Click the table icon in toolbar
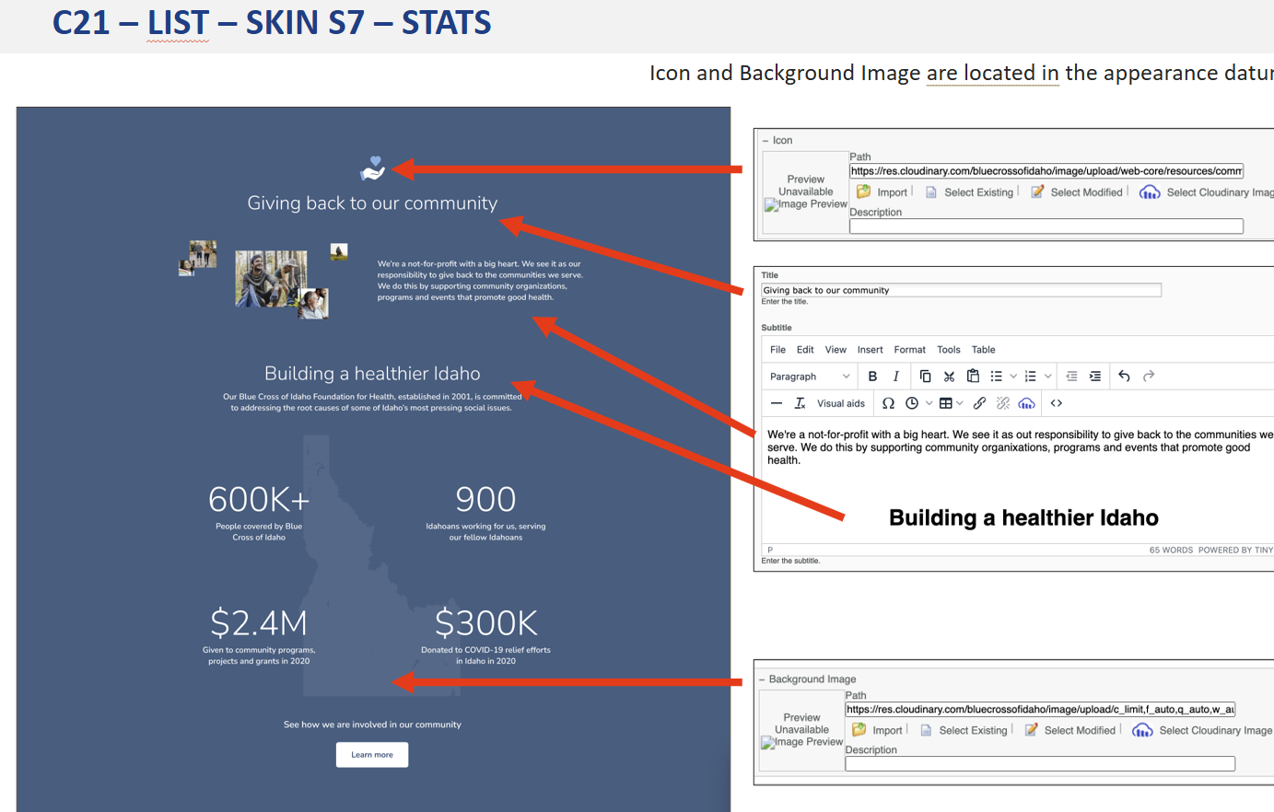Viewport: 1274px width, 812px height. click(945, 403)
